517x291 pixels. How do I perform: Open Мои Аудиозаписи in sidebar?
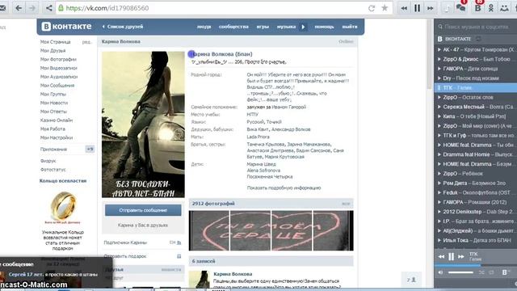59,77
